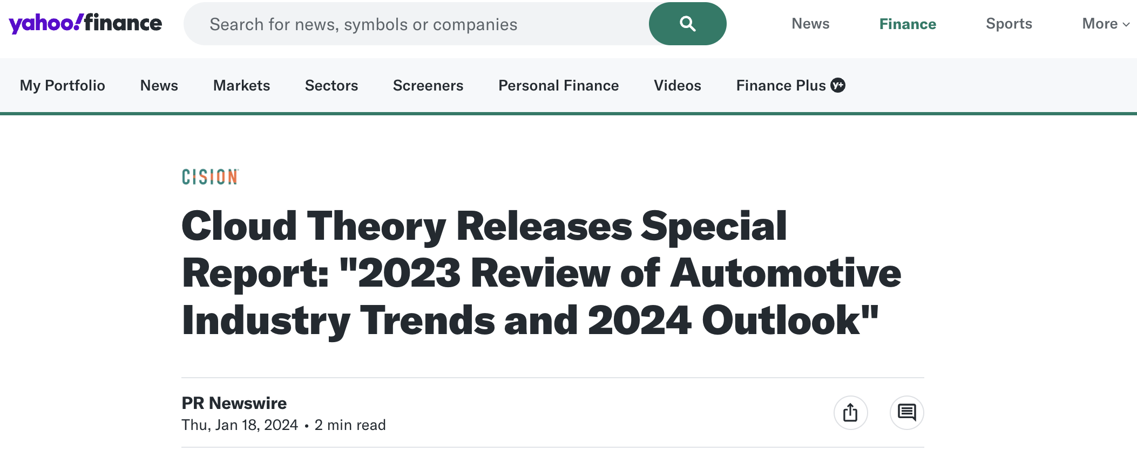The width and height of the screenshot is (1137, 472).
Task: Open the comments speech bubble icon
Action: pos(906,413)
